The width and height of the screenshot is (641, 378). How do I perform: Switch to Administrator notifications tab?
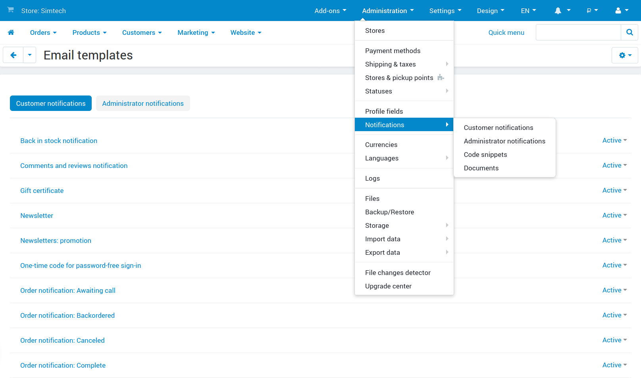(x=143, y=103)
